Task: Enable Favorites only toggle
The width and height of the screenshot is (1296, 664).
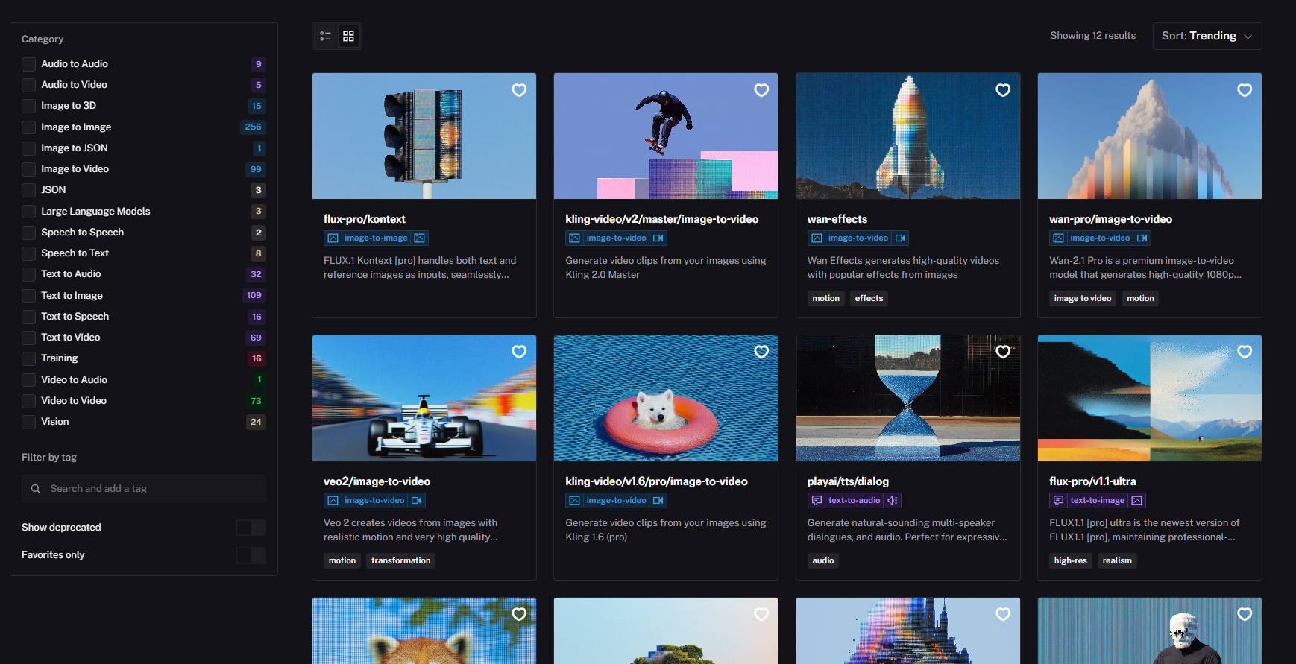Action: [251, 555]
